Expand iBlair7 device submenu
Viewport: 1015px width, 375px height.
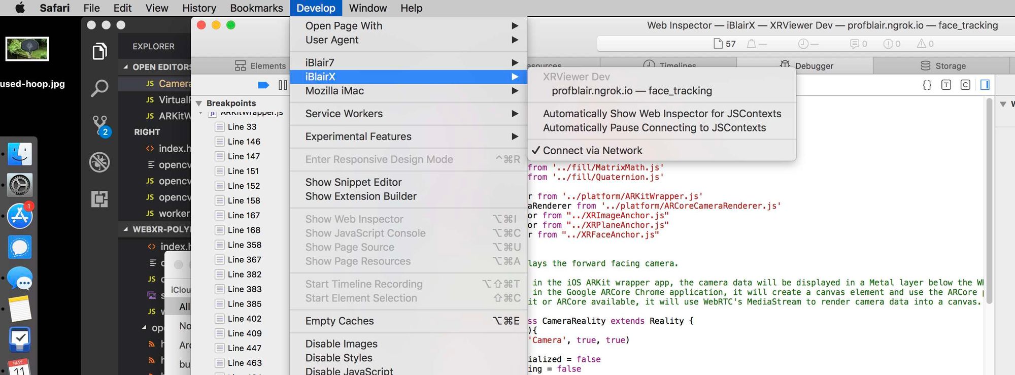[409, 62]
